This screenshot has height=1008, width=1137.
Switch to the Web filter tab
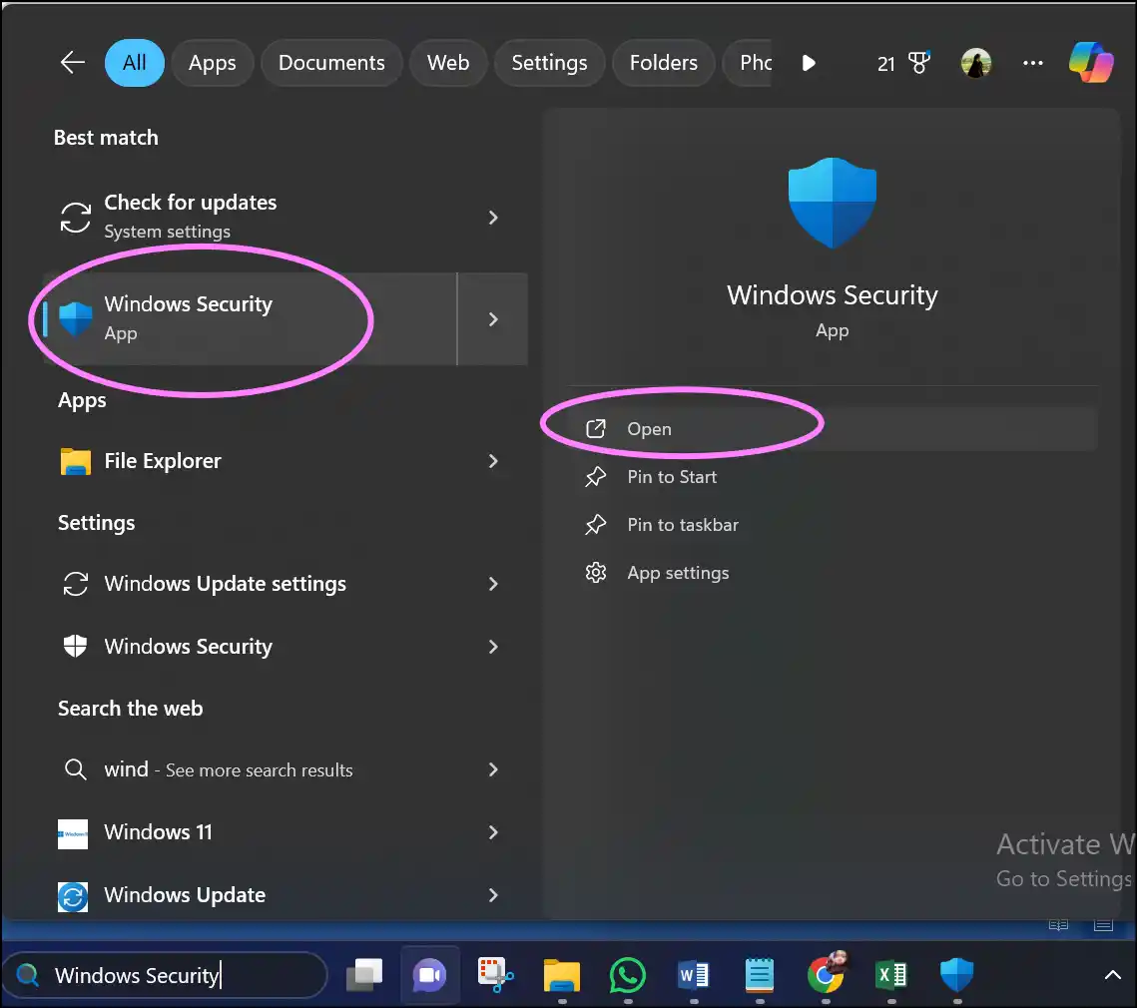(x=447, y=62)
